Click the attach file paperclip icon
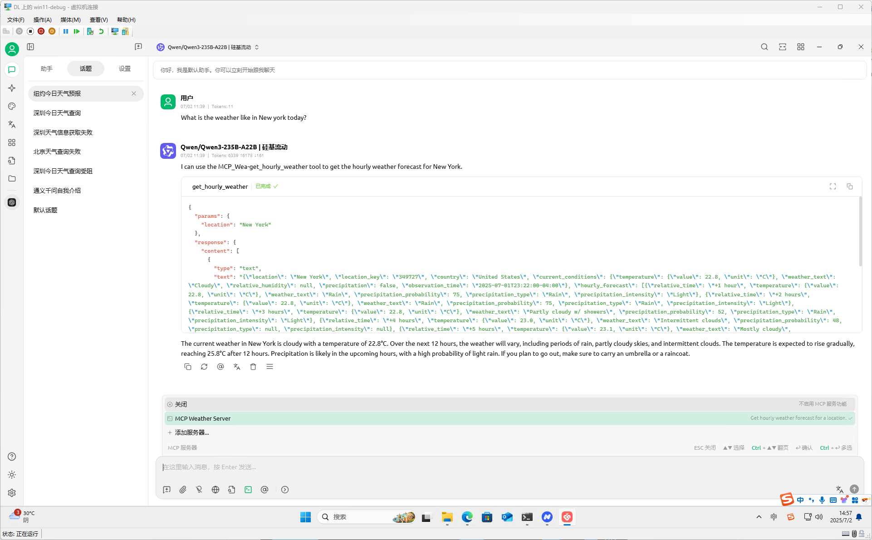 (183, 490)
